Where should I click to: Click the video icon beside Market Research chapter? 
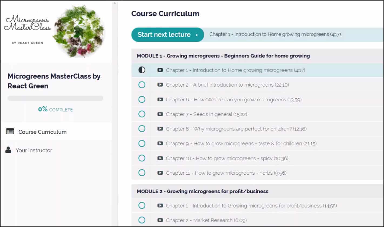point(160,220)
